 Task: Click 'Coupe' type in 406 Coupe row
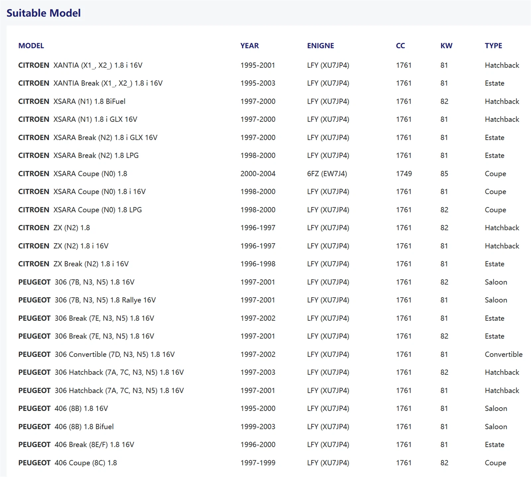pos(495,463)
